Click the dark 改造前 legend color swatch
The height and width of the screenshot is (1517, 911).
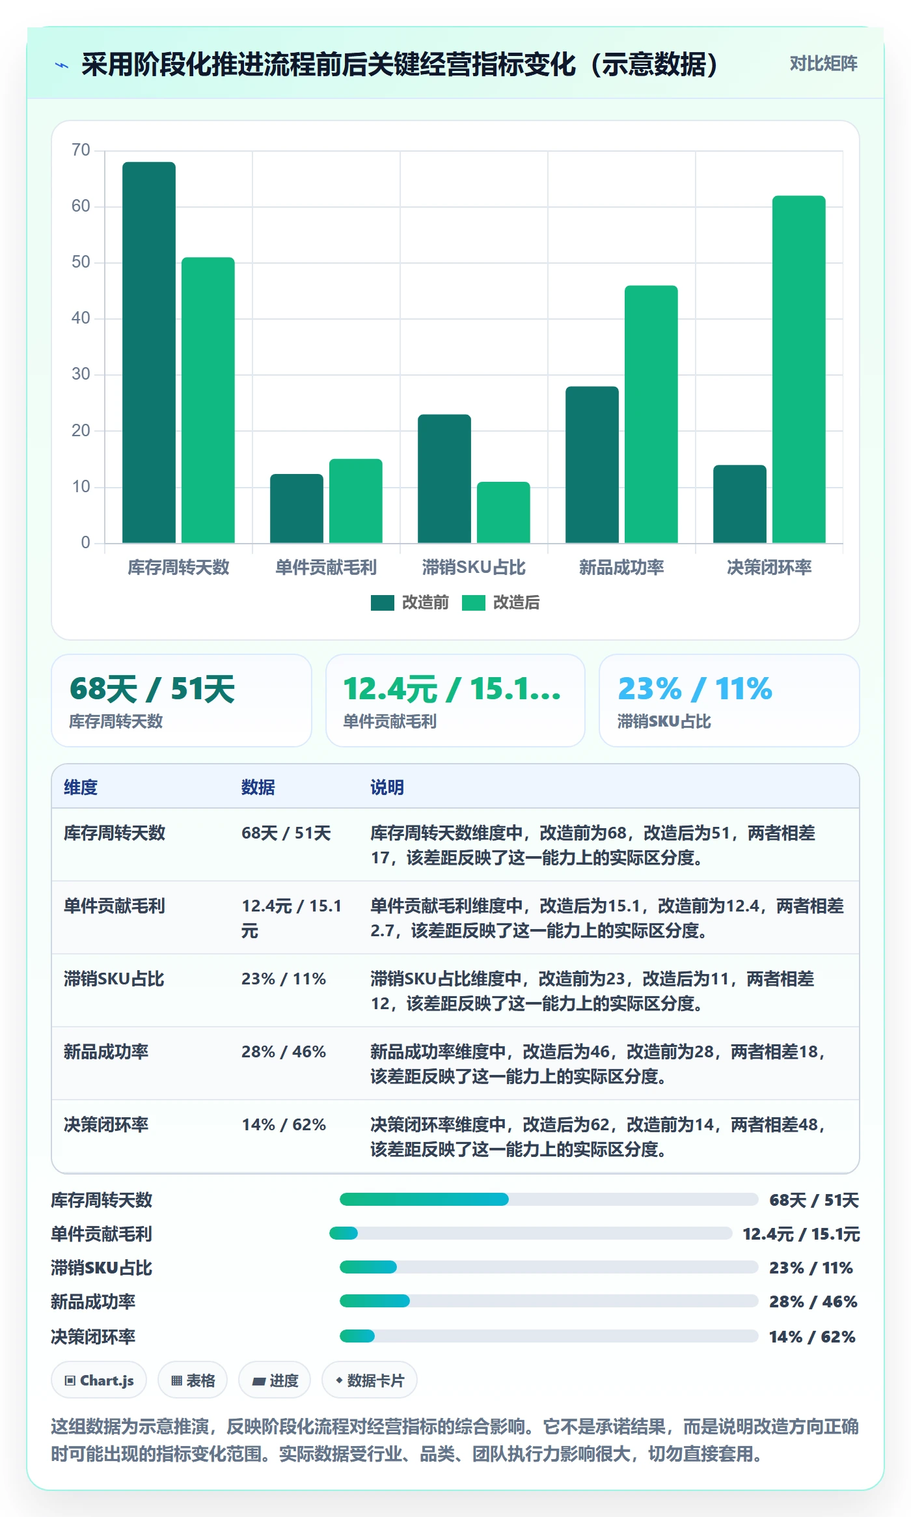[382, 603]
